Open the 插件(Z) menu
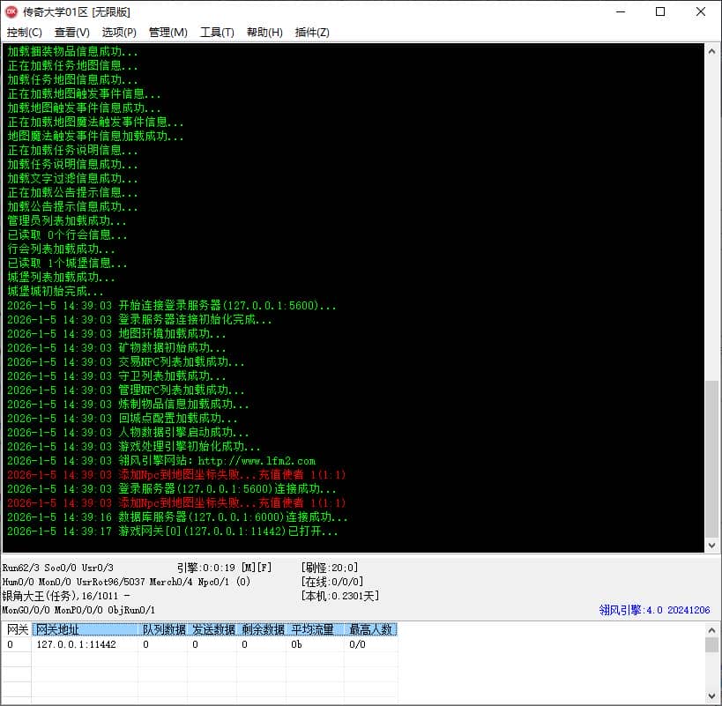 [x=312, y=33]
